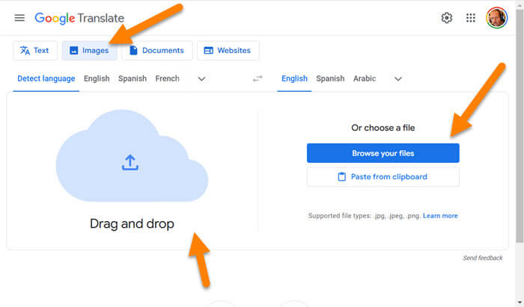Expand the source language list
The height and width of the screenshot is (307, 524).
(x=201, y=79)
